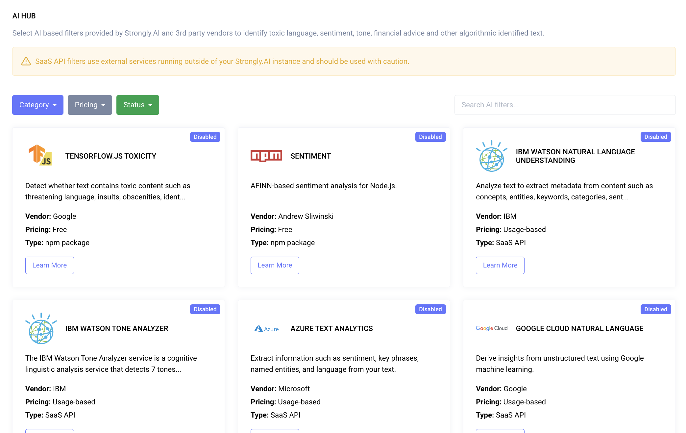Click the TensorFlow.js logo icon
Viewport: 686px width, 433px height.
(x=40, y=155)
